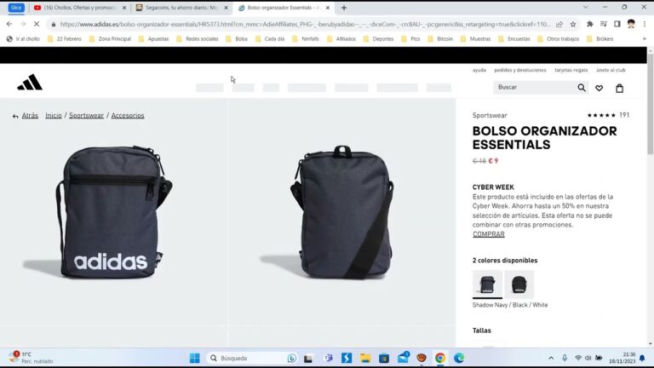Click the Bing icon in taskbar search
This screenshot has height=368, width=654.
pos(292,358)
